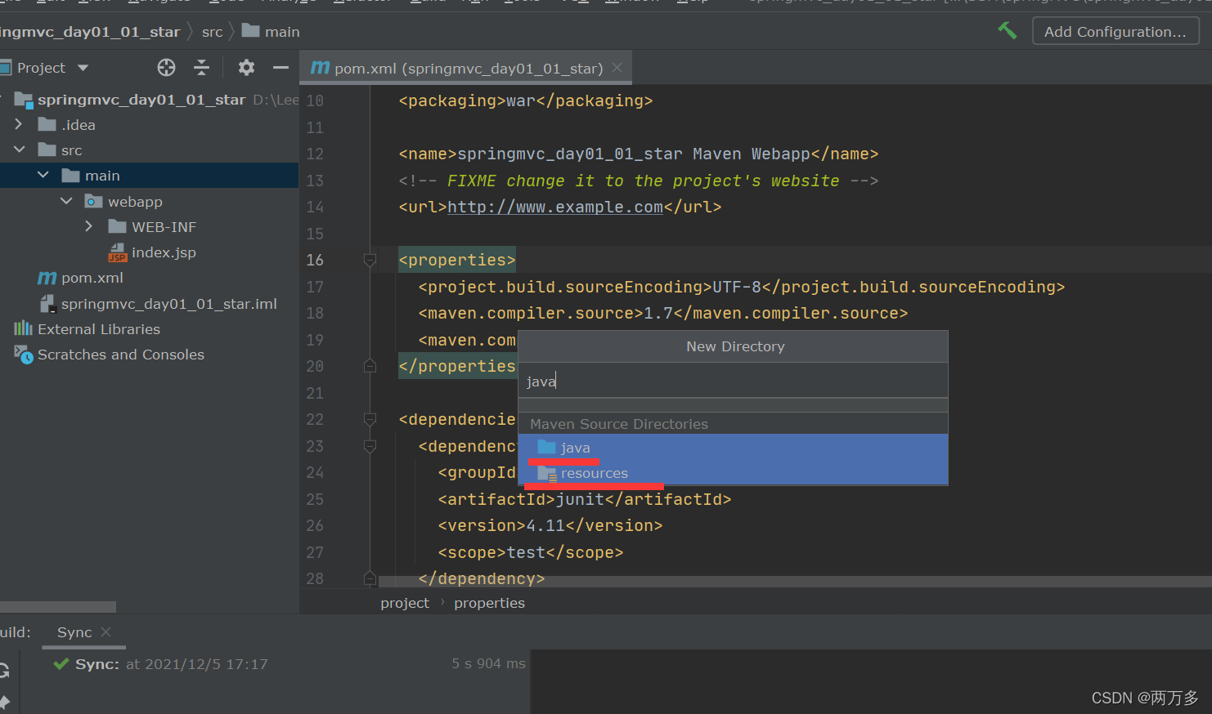
Task: Click the springmvc_day01_01_star project root
Action: coord(141,100)
